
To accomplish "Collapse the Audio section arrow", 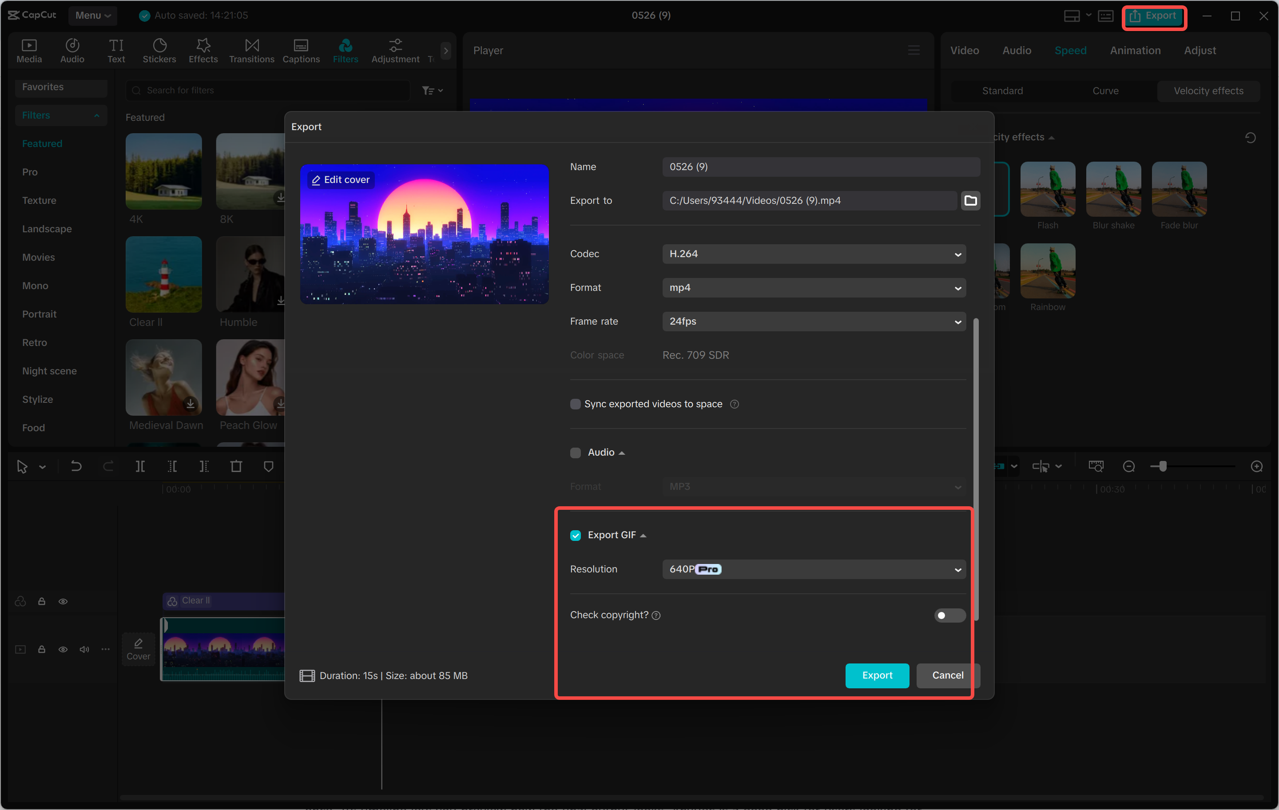I will 622,453.
